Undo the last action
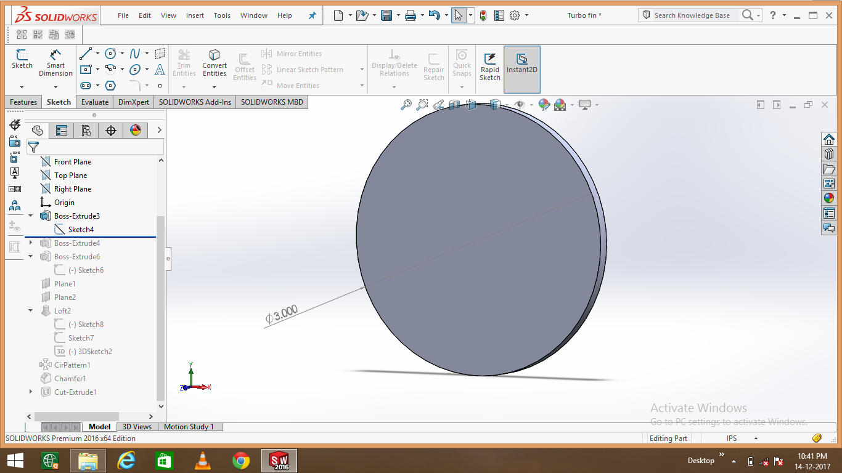842x473 pixels. click(x=434, y=15)
